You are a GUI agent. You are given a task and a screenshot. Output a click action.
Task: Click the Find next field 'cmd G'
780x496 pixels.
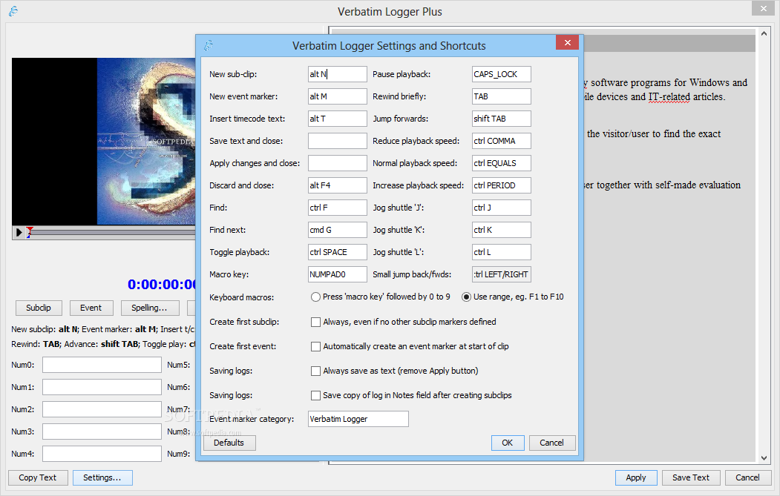tap(337, 230)
